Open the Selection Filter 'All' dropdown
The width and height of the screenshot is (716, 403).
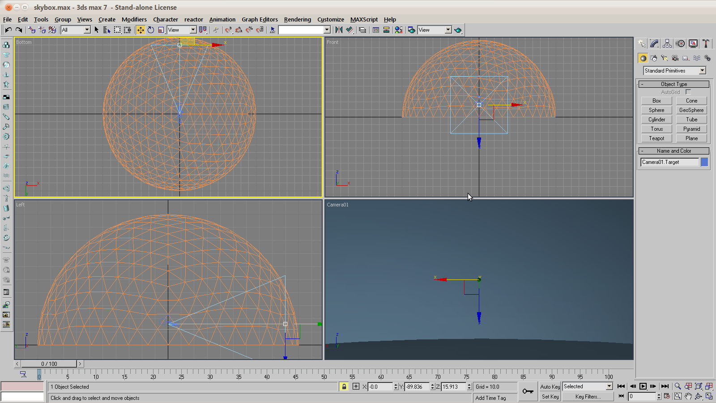click(76, 30)
